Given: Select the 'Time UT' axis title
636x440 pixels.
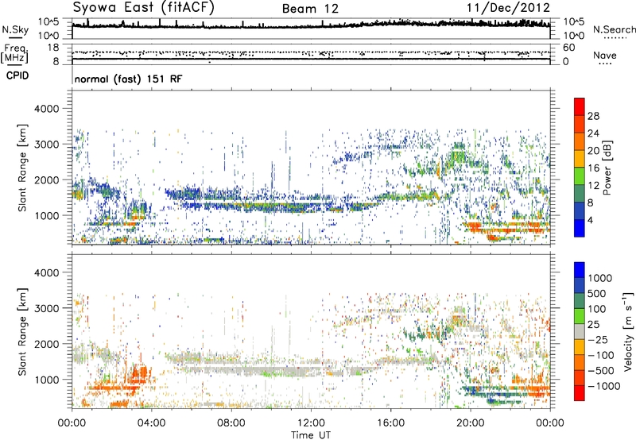Looking at the screenshot, I should coord(311,435).
